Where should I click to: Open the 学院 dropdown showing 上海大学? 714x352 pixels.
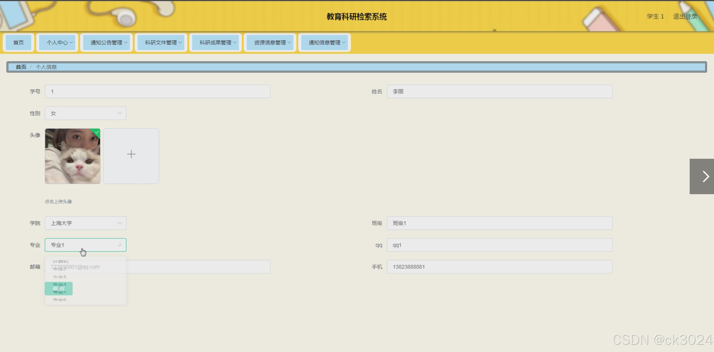click(x=85, y=223)
